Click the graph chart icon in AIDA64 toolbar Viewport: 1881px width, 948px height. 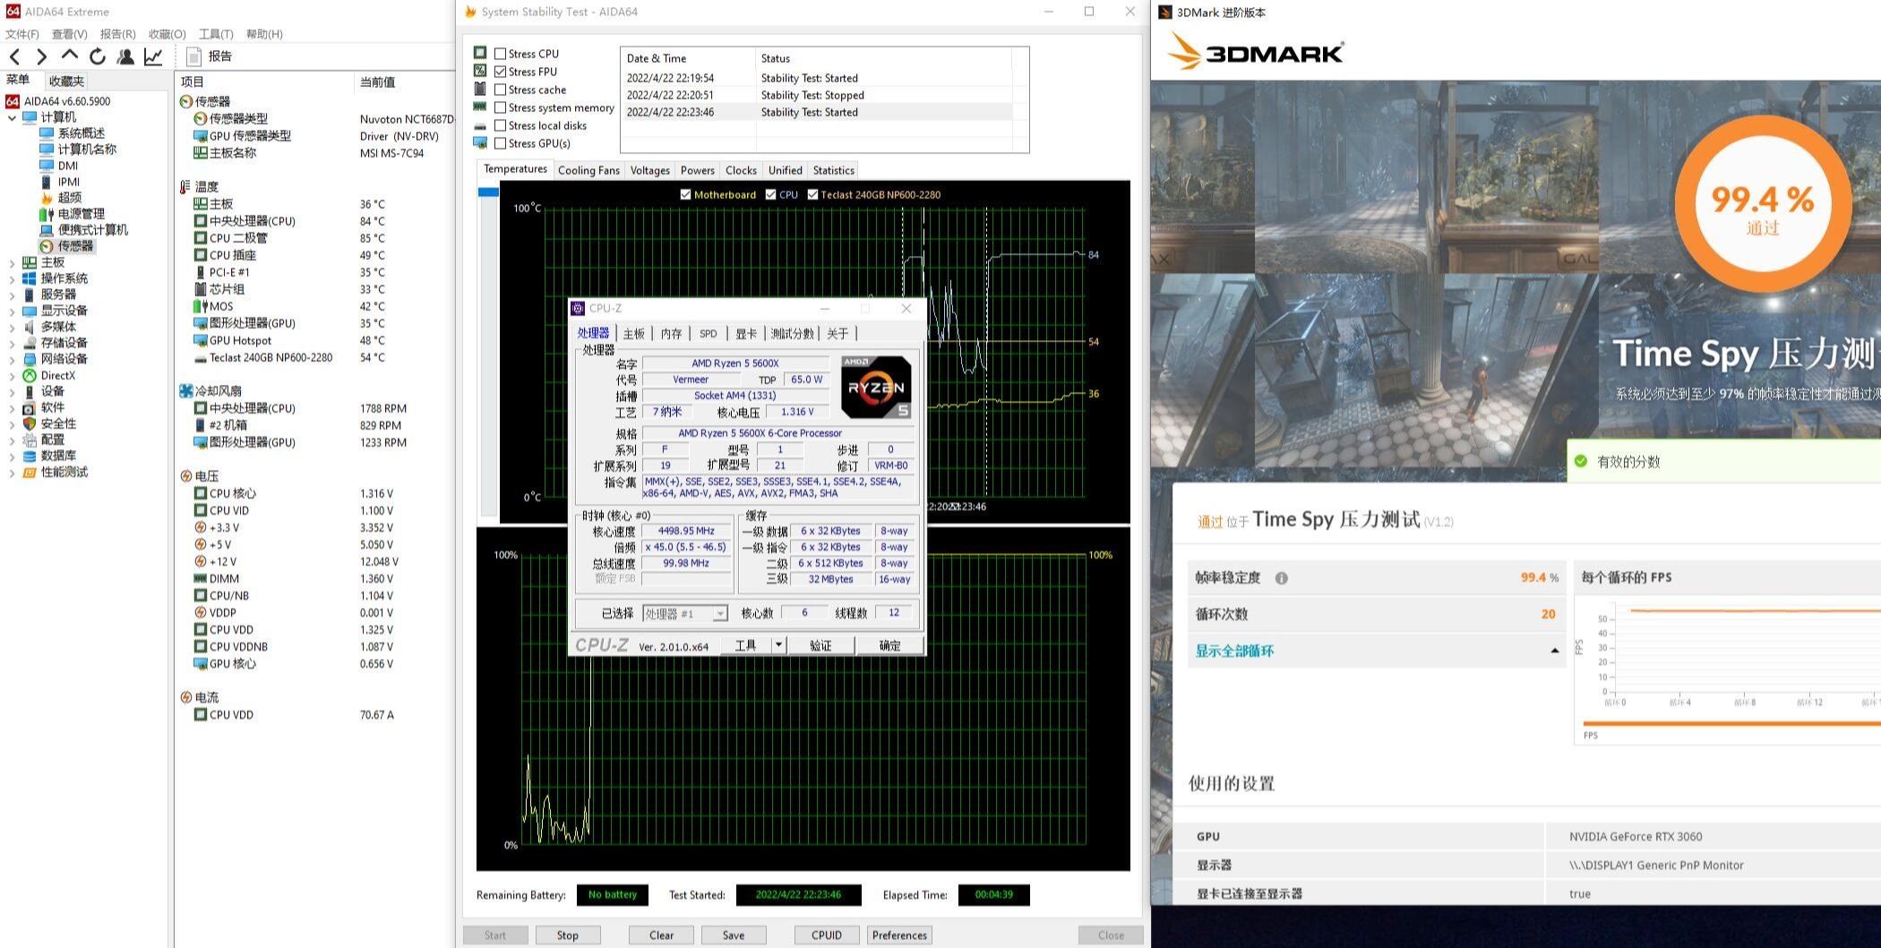[154, 56]
